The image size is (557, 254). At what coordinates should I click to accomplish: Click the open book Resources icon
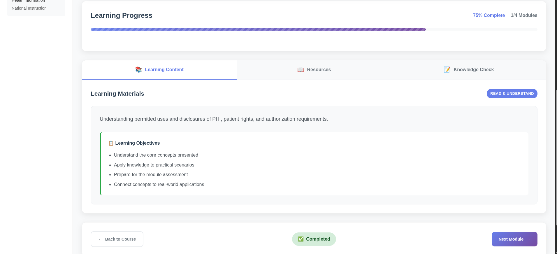(x=301, y=70)
